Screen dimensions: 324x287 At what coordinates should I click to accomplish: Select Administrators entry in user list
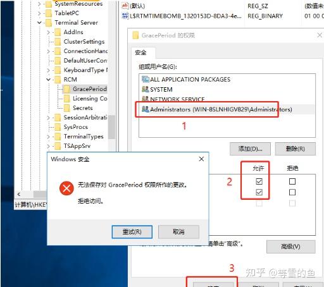pos(227,109)
